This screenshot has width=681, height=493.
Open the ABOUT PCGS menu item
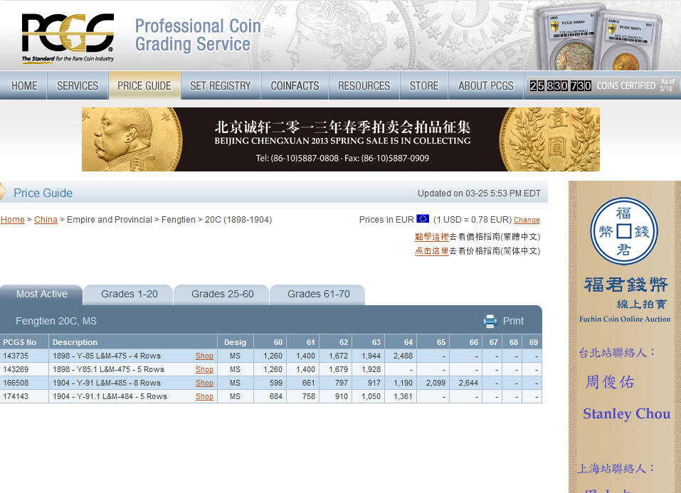point(485,85)
